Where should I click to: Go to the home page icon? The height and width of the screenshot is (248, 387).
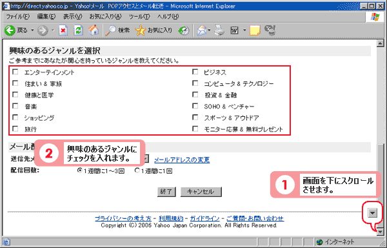click(94, 30)
